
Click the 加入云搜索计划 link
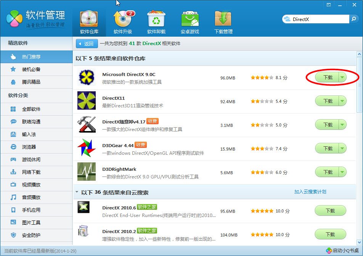click(x=310, y=192)
